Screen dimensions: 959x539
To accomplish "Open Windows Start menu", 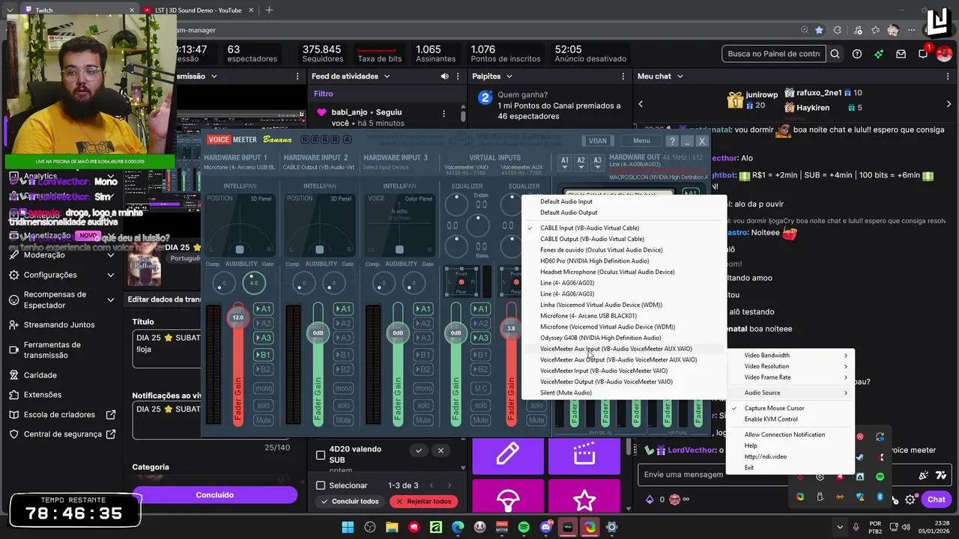I will (x=348, y=527).
